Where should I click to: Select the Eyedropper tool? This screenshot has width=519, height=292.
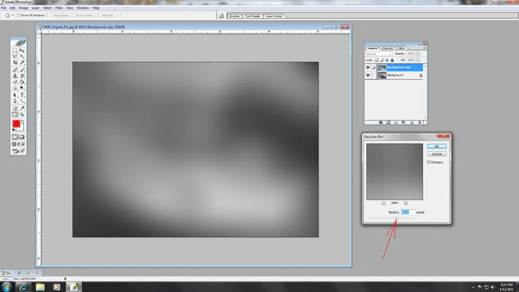[x=22, y=108]
